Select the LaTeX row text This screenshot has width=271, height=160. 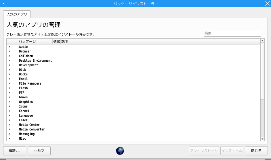coord(23,120)
